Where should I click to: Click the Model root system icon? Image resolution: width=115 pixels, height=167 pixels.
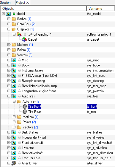(8, 14)
